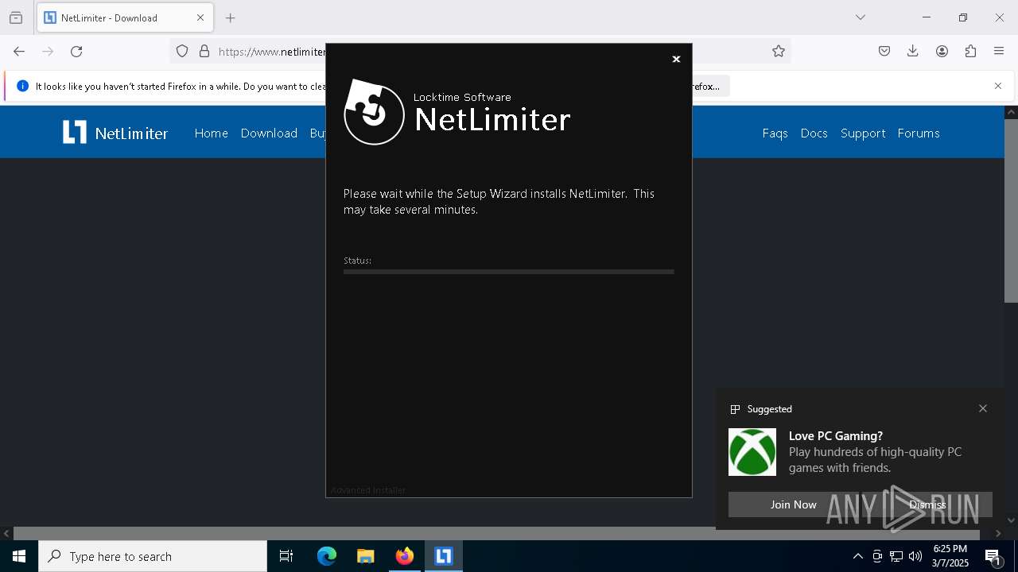Open a new browser tab
The height and width of the screenshot is (572, 1018).
pyautogui.click(x=231, y=17)
